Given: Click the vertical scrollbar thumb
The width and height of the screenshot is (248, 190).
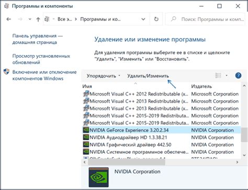Looking at the screenshot, I should coord(244,134).
